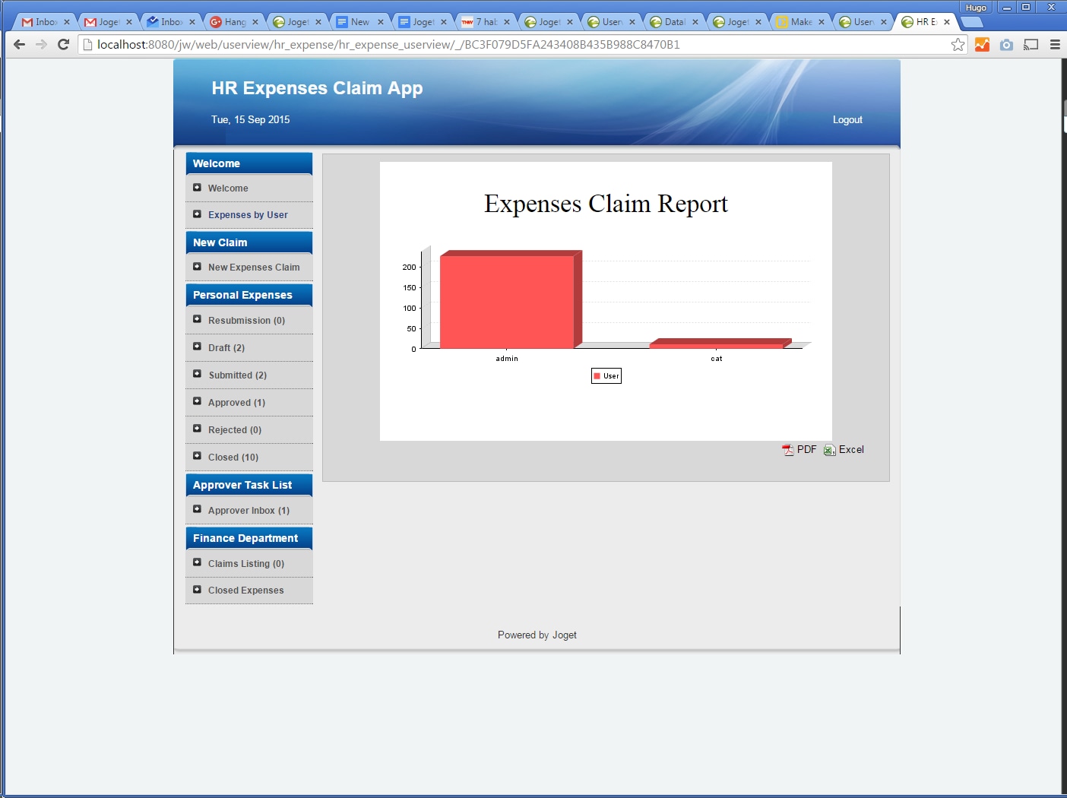Click the browser address bar URL

tap(388, 45)
